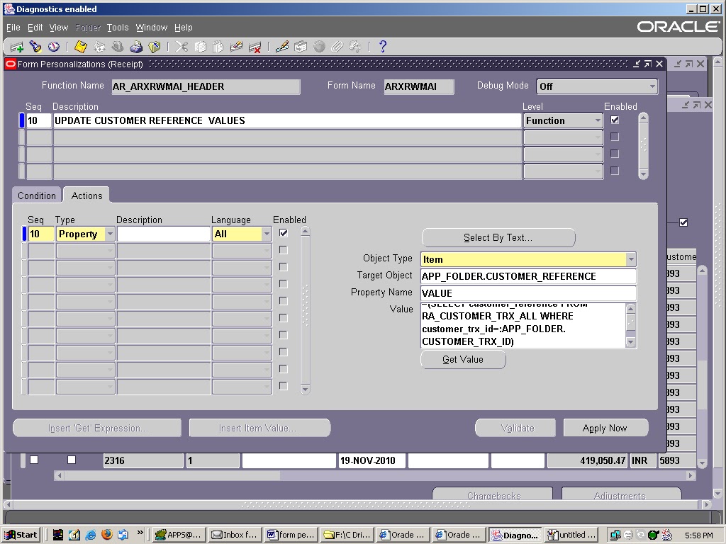726x544 pixels.
Task: Open the Level dropdown on second personalization row
Action: pyautogui.click(x=598, y=137)
